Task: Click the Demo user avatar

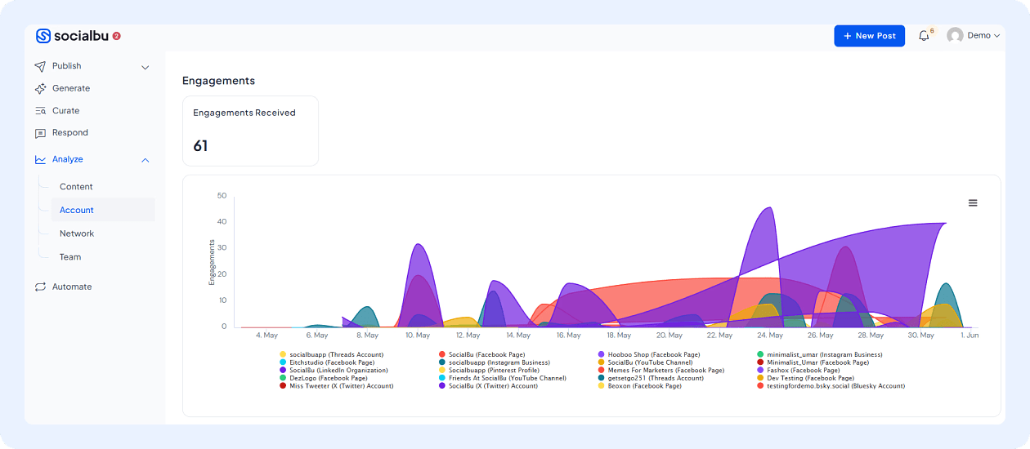Action: [x=954, y=36]
